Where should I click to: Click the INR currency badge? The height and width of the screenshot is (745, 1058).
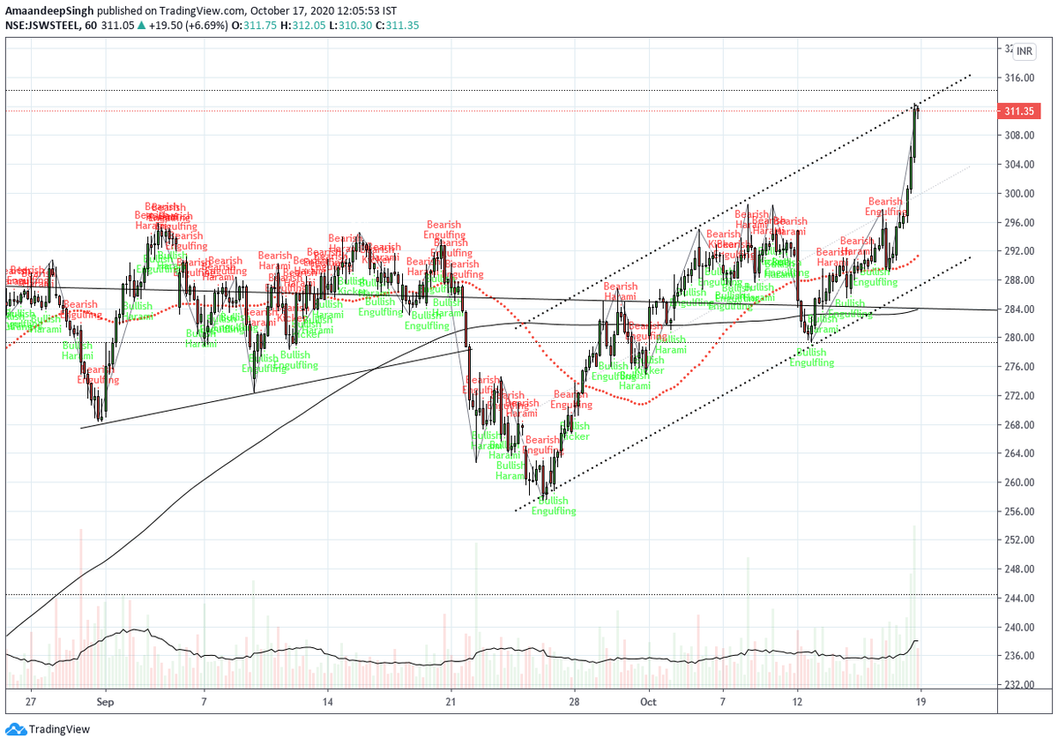click(x=1024, y=52)
